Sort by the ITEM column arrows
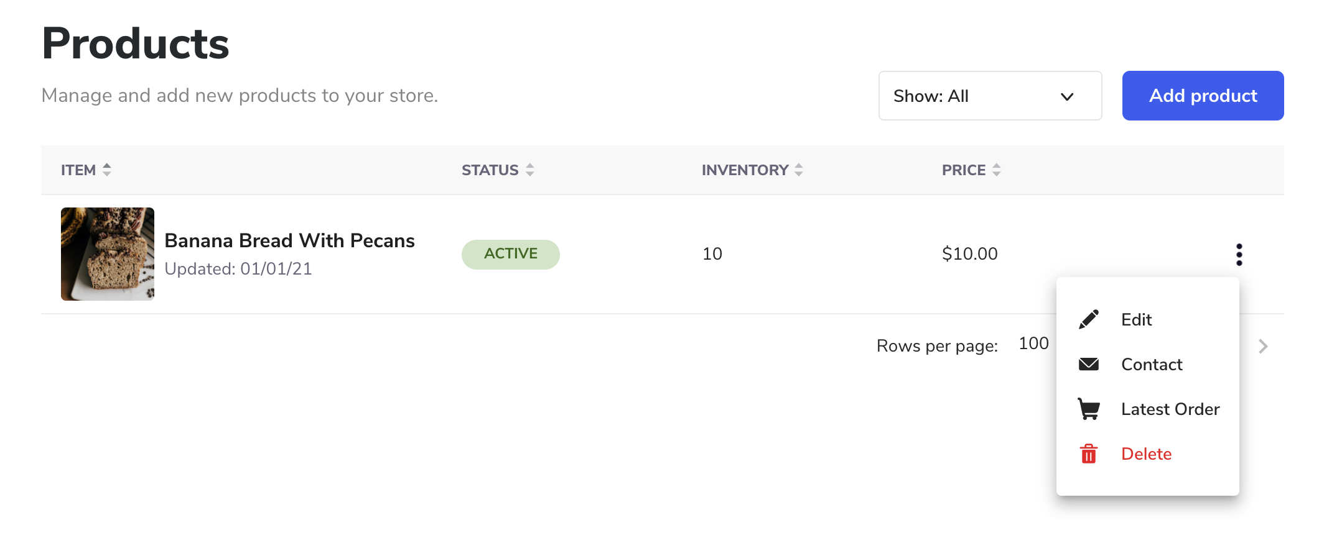Image resolution: width=1319 pixels, height=533 pixels. [107, 170]
